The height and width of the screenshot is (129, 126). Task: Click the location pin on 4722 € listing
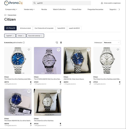pyautogui.click(x=60, y=82)
